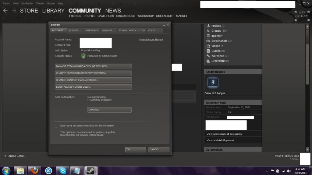Click the volume speaker tray icon
312x175 pixels.
click(x=289, y=171)
